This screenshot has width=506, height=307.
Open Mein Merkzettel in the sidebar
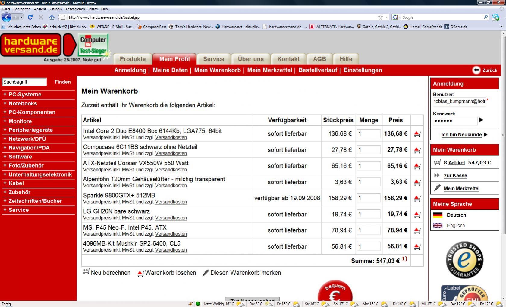pos(461,189)
